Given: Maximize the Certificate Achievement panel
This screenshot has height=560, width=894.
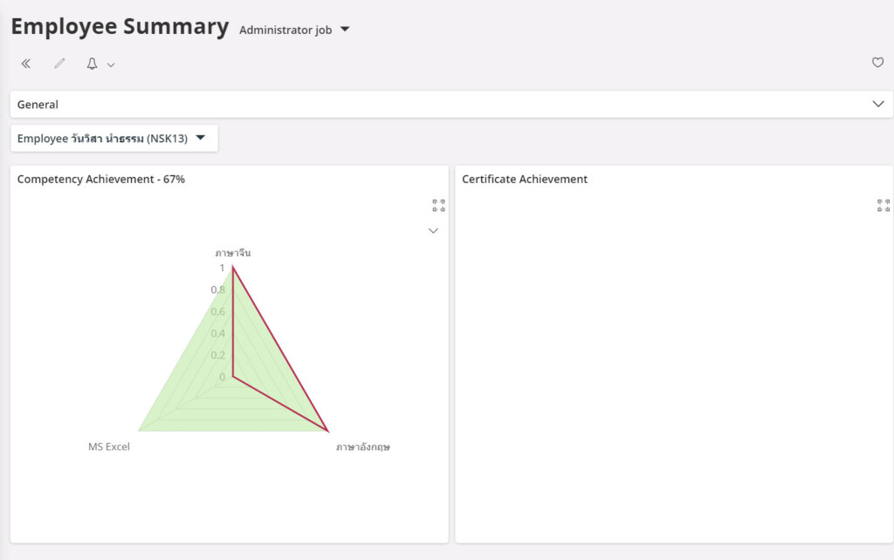Looking at the screenshot, I should click(884, 206).
